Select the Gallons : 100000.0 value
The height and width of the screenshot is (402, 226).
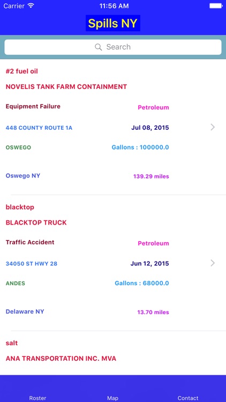pyautogui.click(x=140, y=147)
